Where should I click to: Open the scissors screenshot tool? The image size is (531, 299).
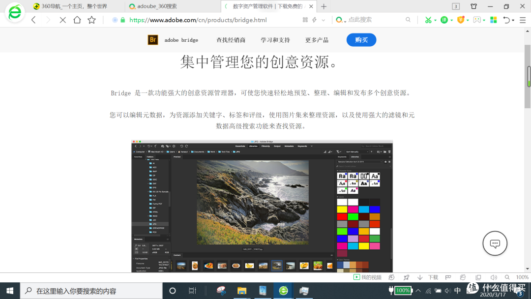(428, 20)
